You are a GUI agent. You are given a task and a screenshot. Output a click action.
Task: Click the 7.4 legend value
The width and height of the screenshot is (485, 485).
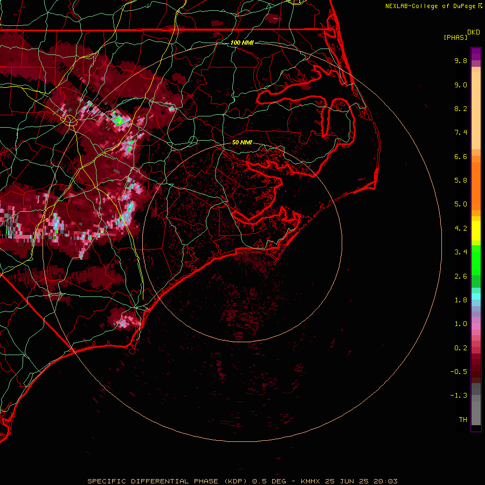tap(461, 133)
